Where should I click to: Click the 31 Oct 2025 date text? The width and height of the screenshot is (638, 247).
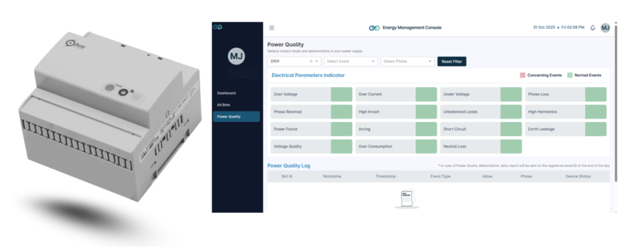tap(544, 27)
